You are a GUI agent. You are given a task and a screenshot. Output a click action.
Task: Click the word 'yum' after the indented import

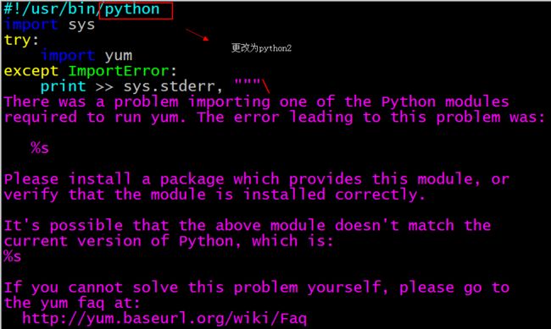(119, 56)
